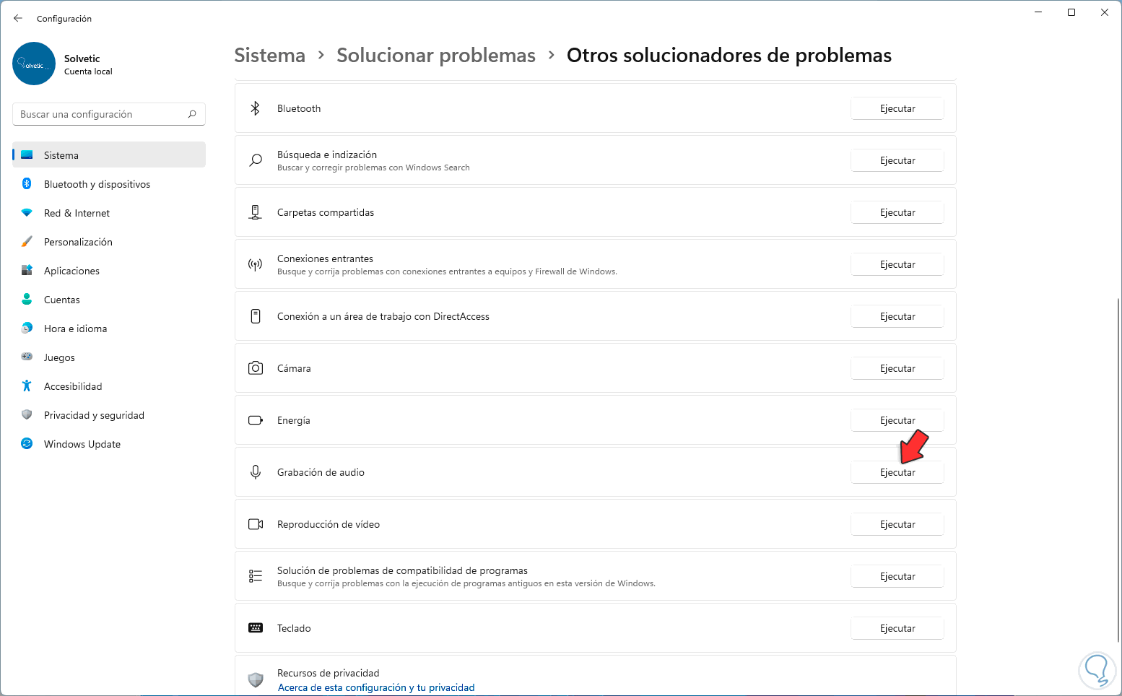1122x696 pixels.
Task: Focus the Buscar una configuración search box
Action: (101, 114)
